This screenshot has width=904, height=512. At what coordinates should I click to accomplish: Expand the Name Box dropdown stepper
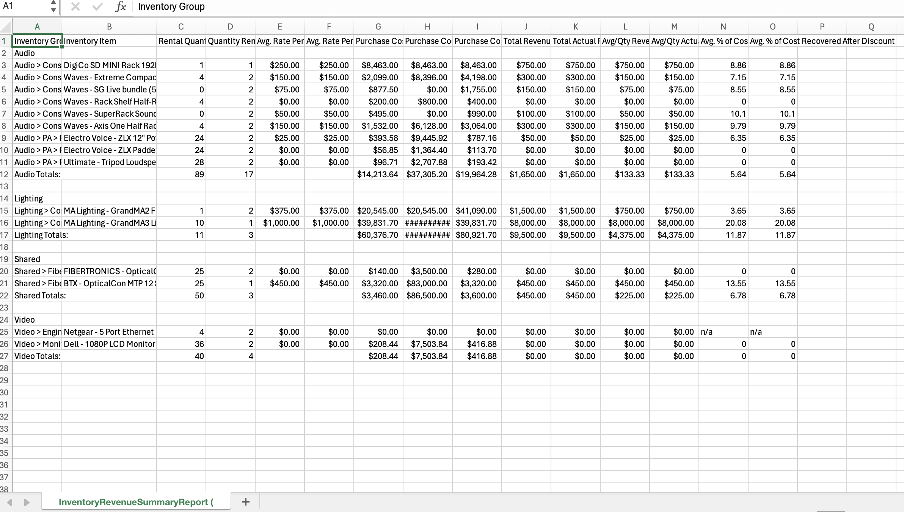(53, 6)
